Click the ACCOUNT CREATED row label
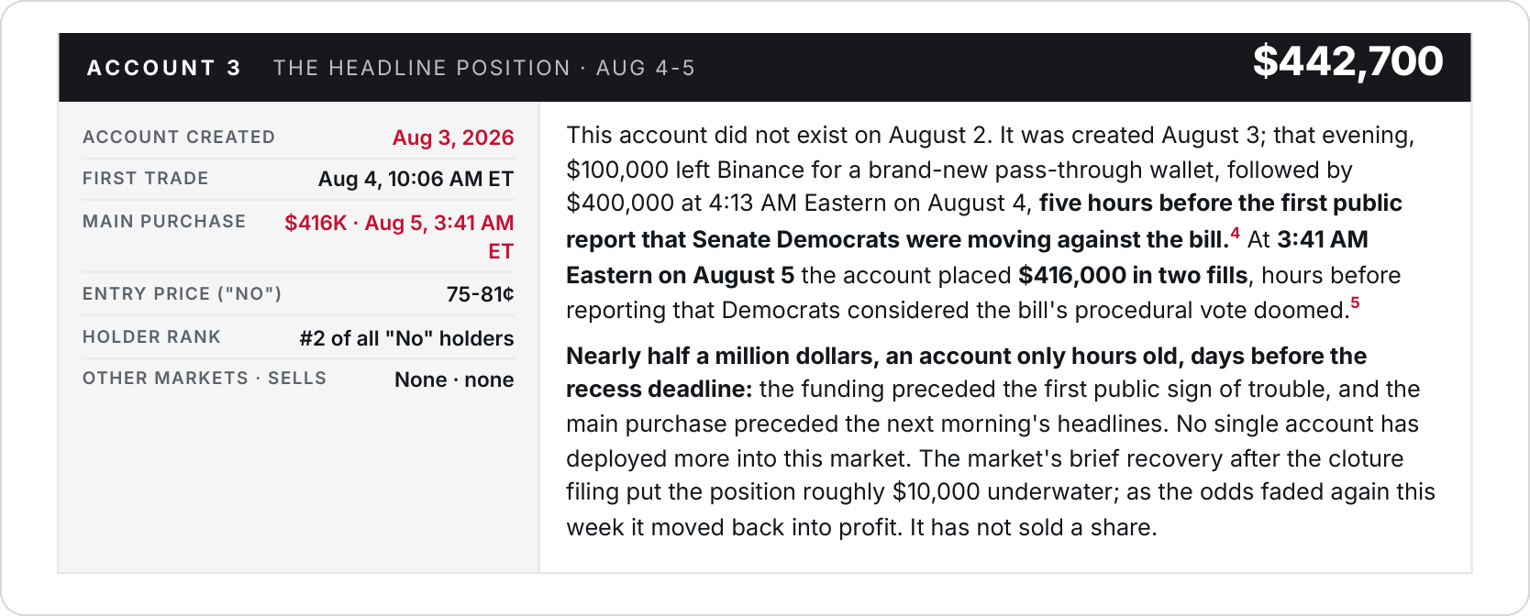This screenshot has width=1530, height=616. point(179,137)
